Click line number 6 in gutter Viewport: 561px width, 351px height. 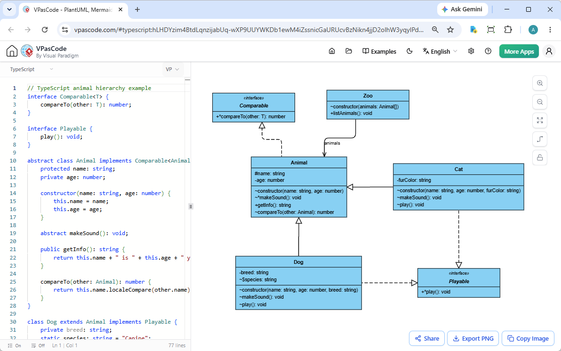click(x=14, y=129)
